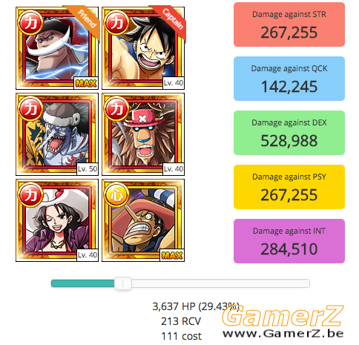
Task: Click the HP slider handle
Action: pyautogui.click(x=123, y=283)
